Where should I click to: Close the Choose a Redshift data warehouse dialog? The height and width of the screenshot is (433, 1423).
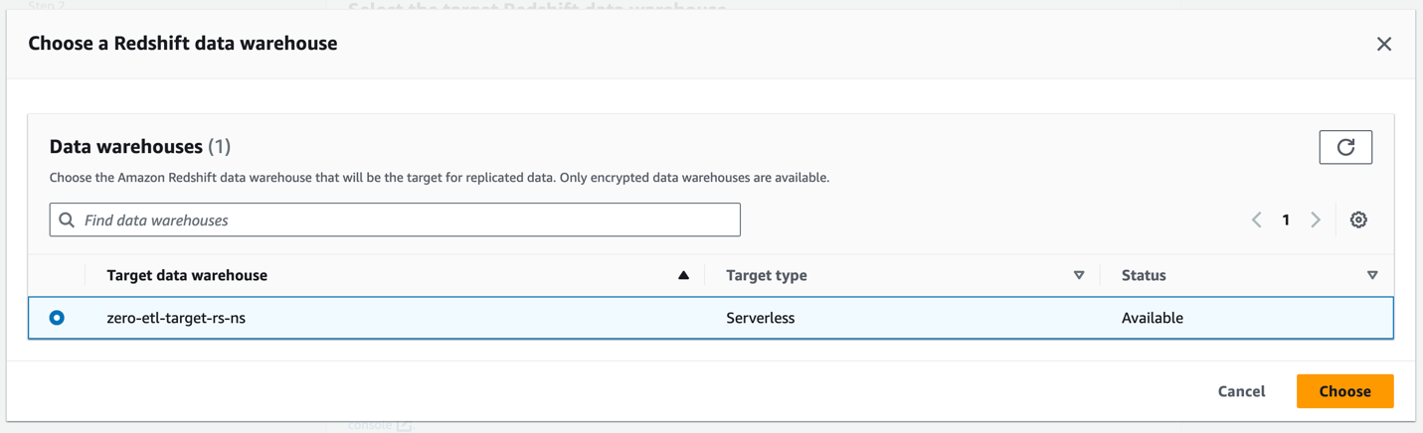1383,44
